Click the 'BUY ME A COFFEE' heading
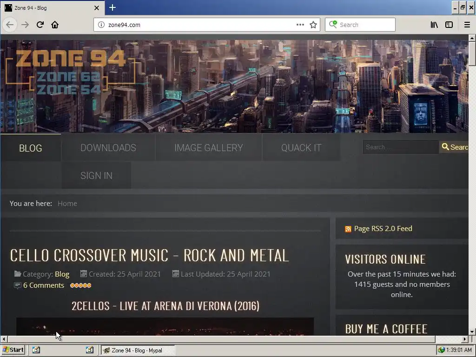 386,329
